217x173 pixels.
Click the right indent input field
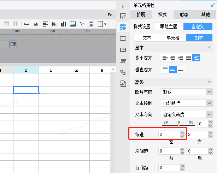tap(198, 135)
